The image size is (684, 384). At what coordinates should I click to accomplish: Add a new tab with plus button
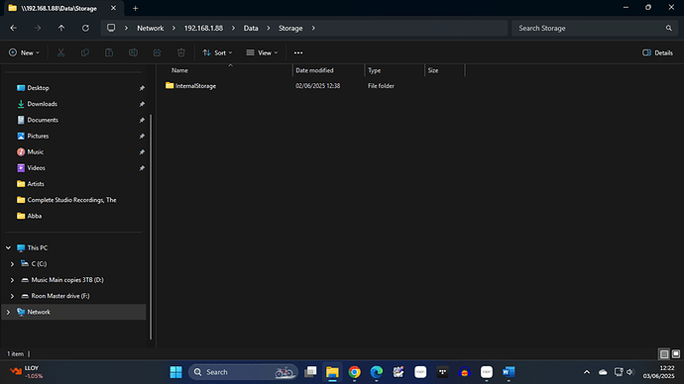(x=135, y=8)
